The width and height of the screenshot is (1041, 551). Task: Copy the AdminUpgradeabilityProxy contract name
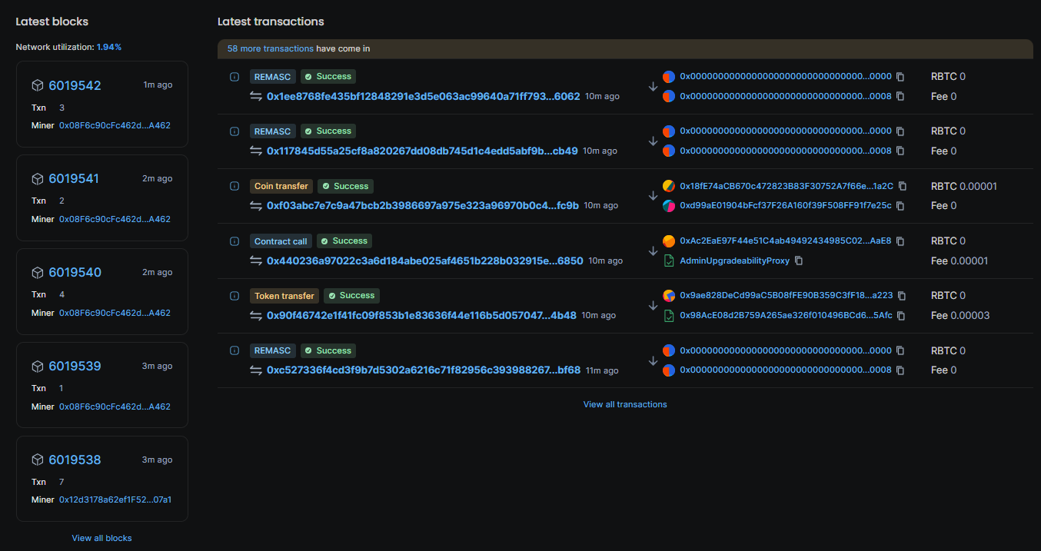point(798,261)
